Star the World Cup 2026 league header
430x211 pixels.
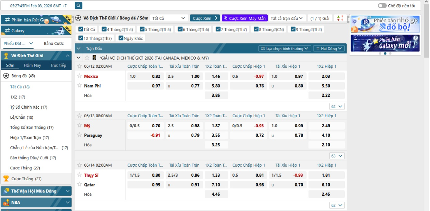(x=87, y=58)
